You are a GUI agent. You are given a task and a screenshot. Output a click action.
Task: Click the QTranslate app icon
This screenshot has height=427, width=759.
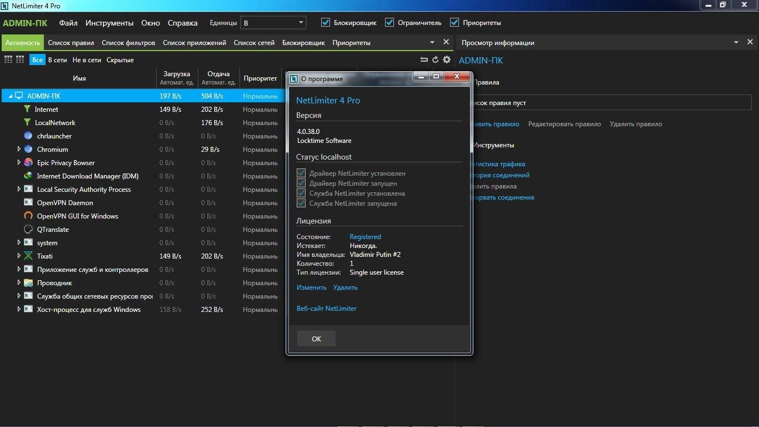tap(28, 229)
